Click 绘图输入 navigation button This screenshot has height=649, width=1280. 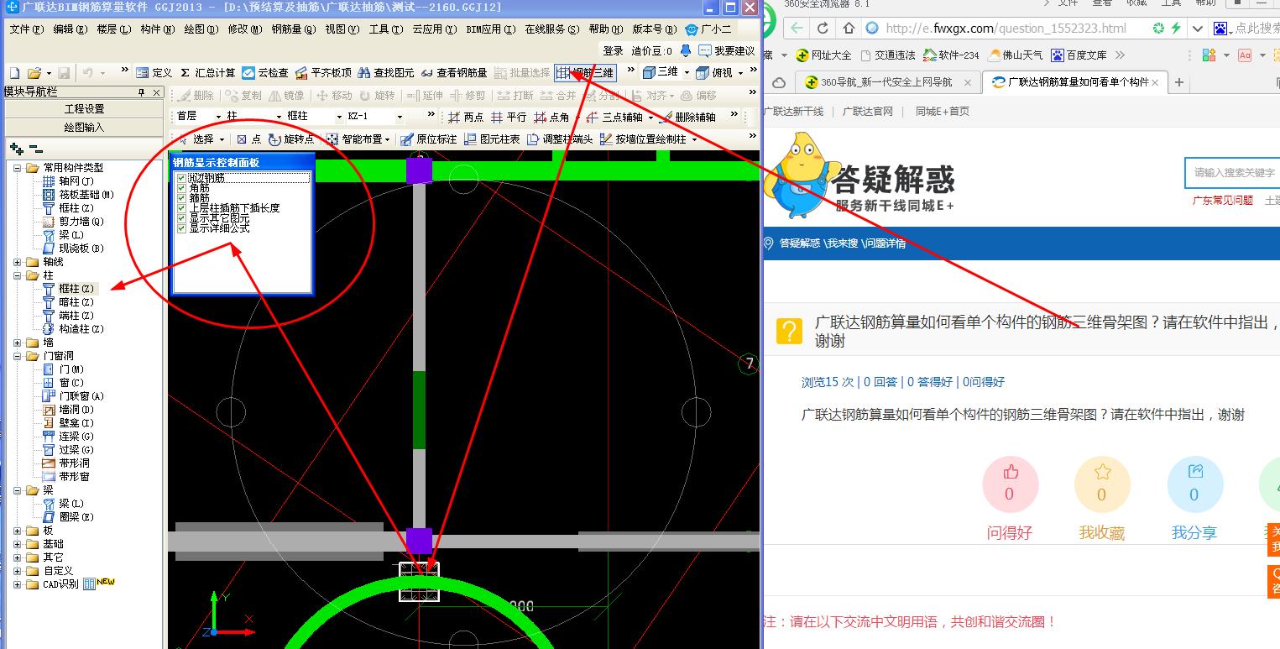tap(84, 128)
